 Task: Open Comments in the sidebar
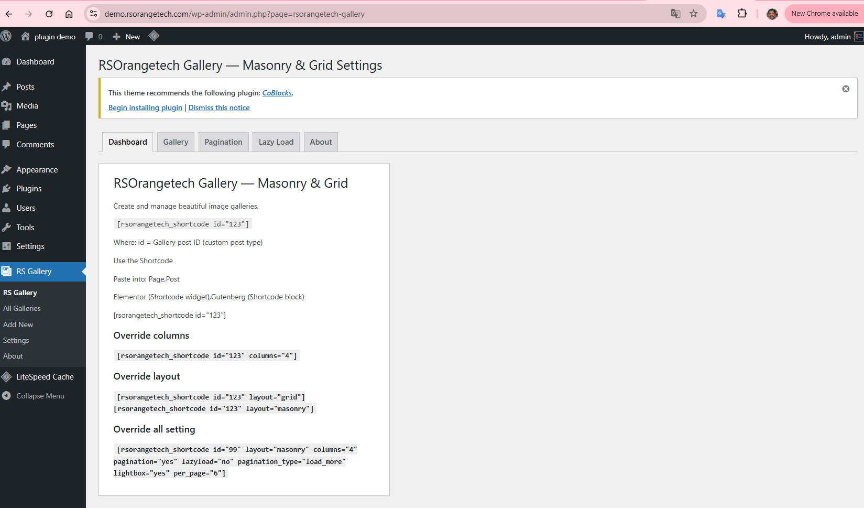[43, 145]
